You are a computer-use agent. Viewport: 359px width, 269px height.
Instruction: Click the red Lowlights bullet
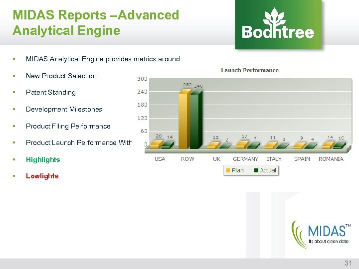tap(42, 176)
